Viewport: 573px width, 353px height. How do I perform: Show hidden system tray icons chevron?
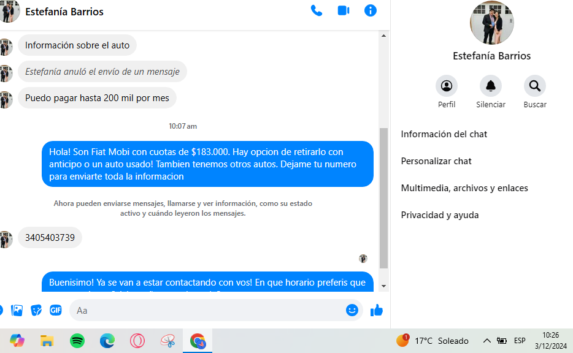click(486, 341)
